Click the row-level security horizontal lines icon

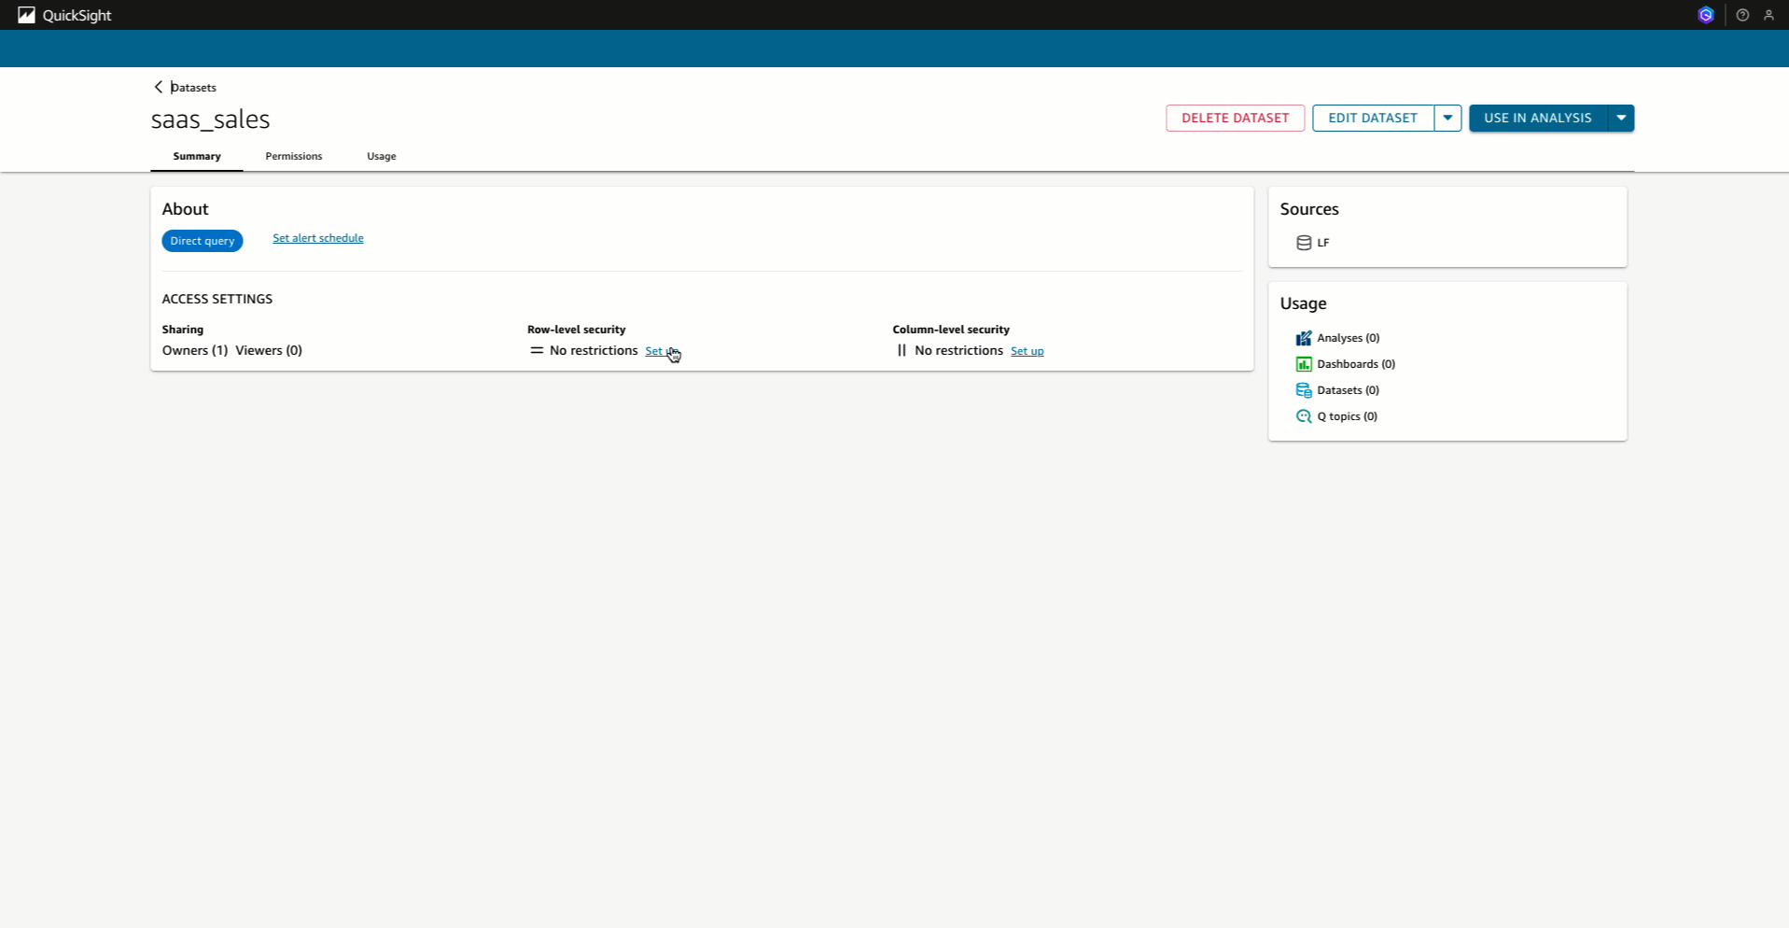point(537,350)
